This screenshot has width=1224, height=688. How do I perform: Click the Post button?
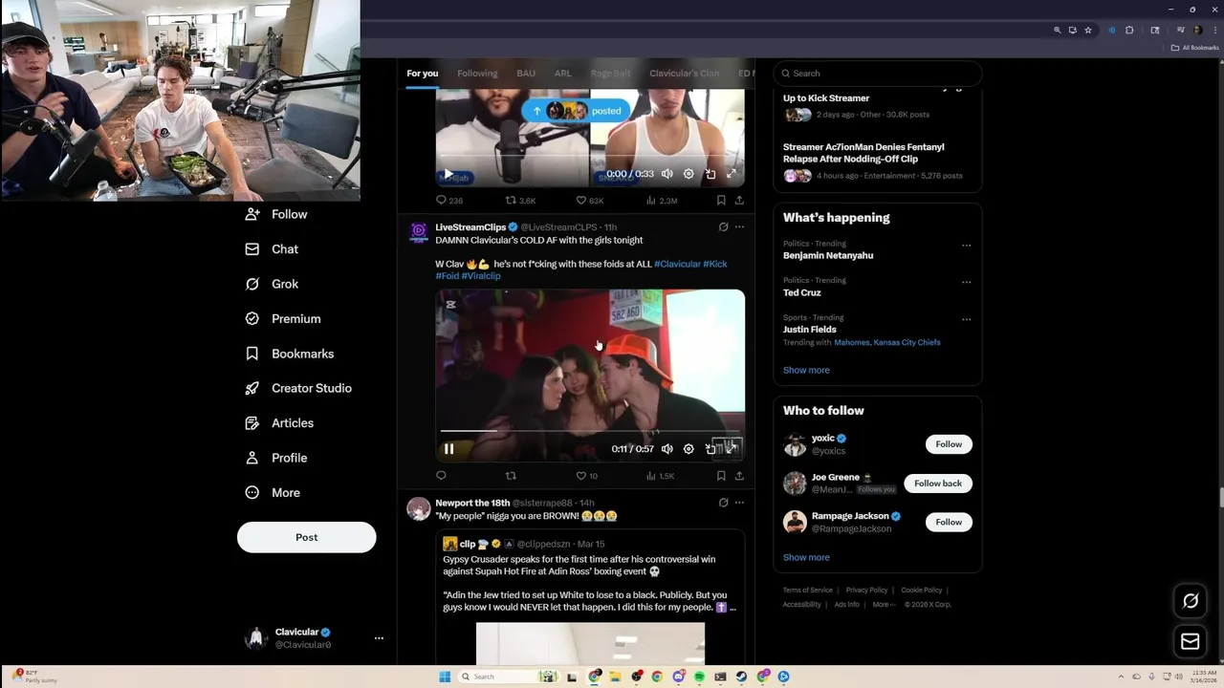pos(306,537)
